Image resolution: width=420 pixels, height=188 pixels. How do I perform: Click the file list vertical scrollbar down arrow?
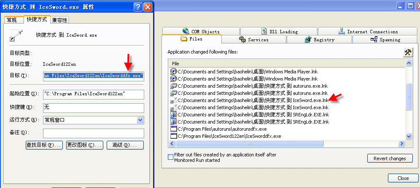409,136
